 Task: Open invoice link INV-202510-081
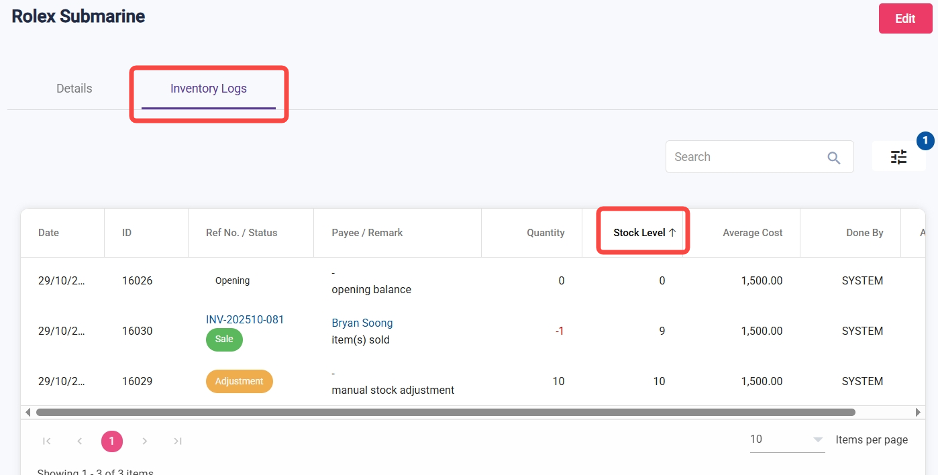(x=245, y=319)
